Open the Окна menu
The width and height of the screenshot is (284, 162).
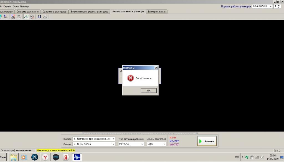pos(16,7)
